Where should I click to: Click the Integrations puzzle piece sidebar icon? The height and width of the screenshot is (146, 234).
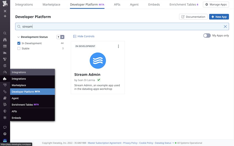[x=5, y=79]
